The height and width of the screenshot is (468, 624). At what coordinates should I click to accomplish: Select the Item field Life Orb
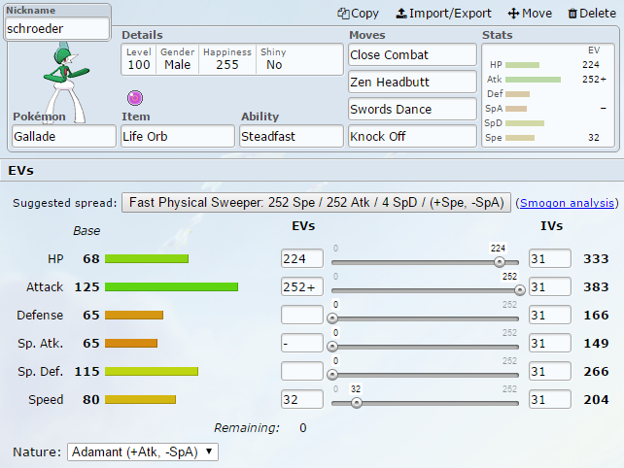click(x=178, y=136)
